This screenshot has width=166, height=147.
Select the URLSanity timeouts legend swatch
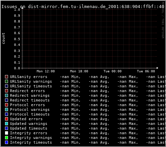pyautogui.click(x=7, y=86)
